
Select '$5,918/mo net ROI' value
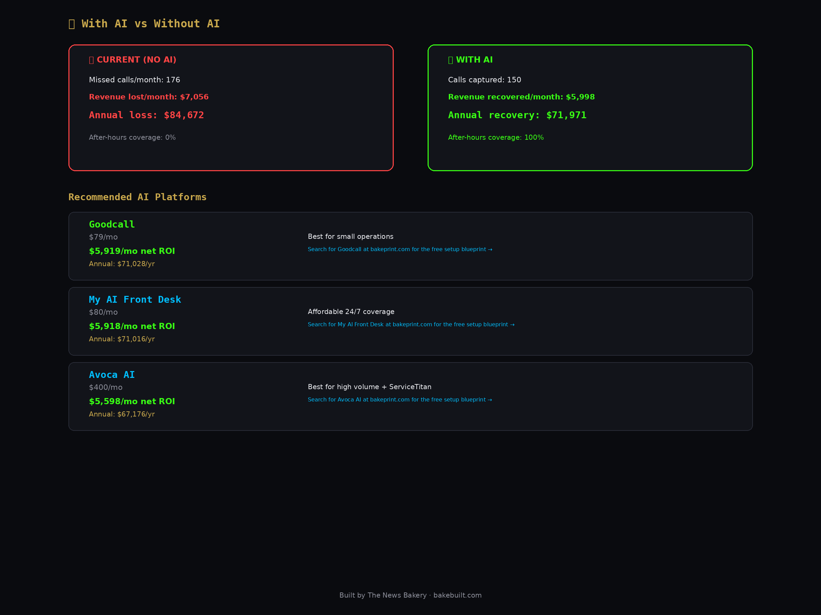132,327
